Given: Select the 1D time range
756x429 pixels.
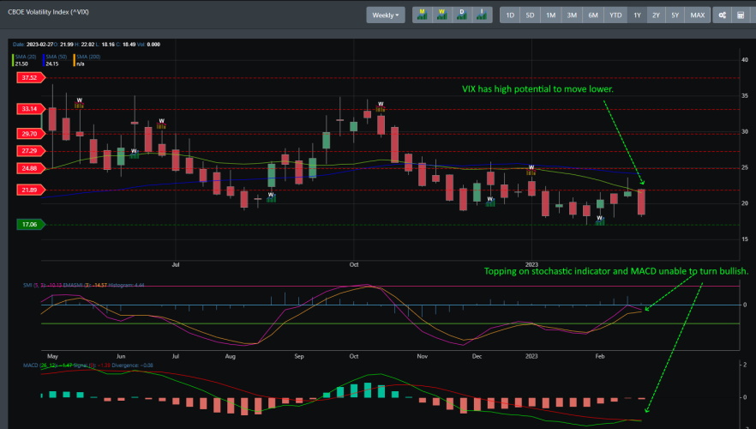Looking at the screenshot, I should pyautogui.click(x=509, y=15).
